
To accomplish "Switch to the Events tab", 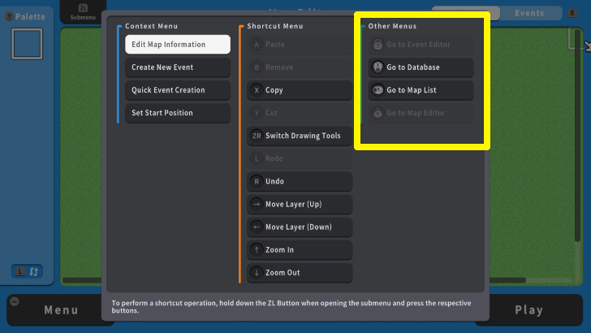I will pos(529,13).
